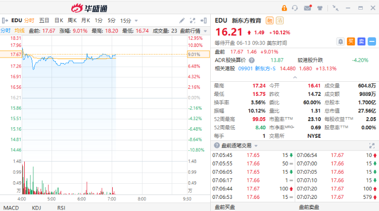Click the ADR value 13.87
Viewport: 379px width, 211px height.
click(277, 60)
